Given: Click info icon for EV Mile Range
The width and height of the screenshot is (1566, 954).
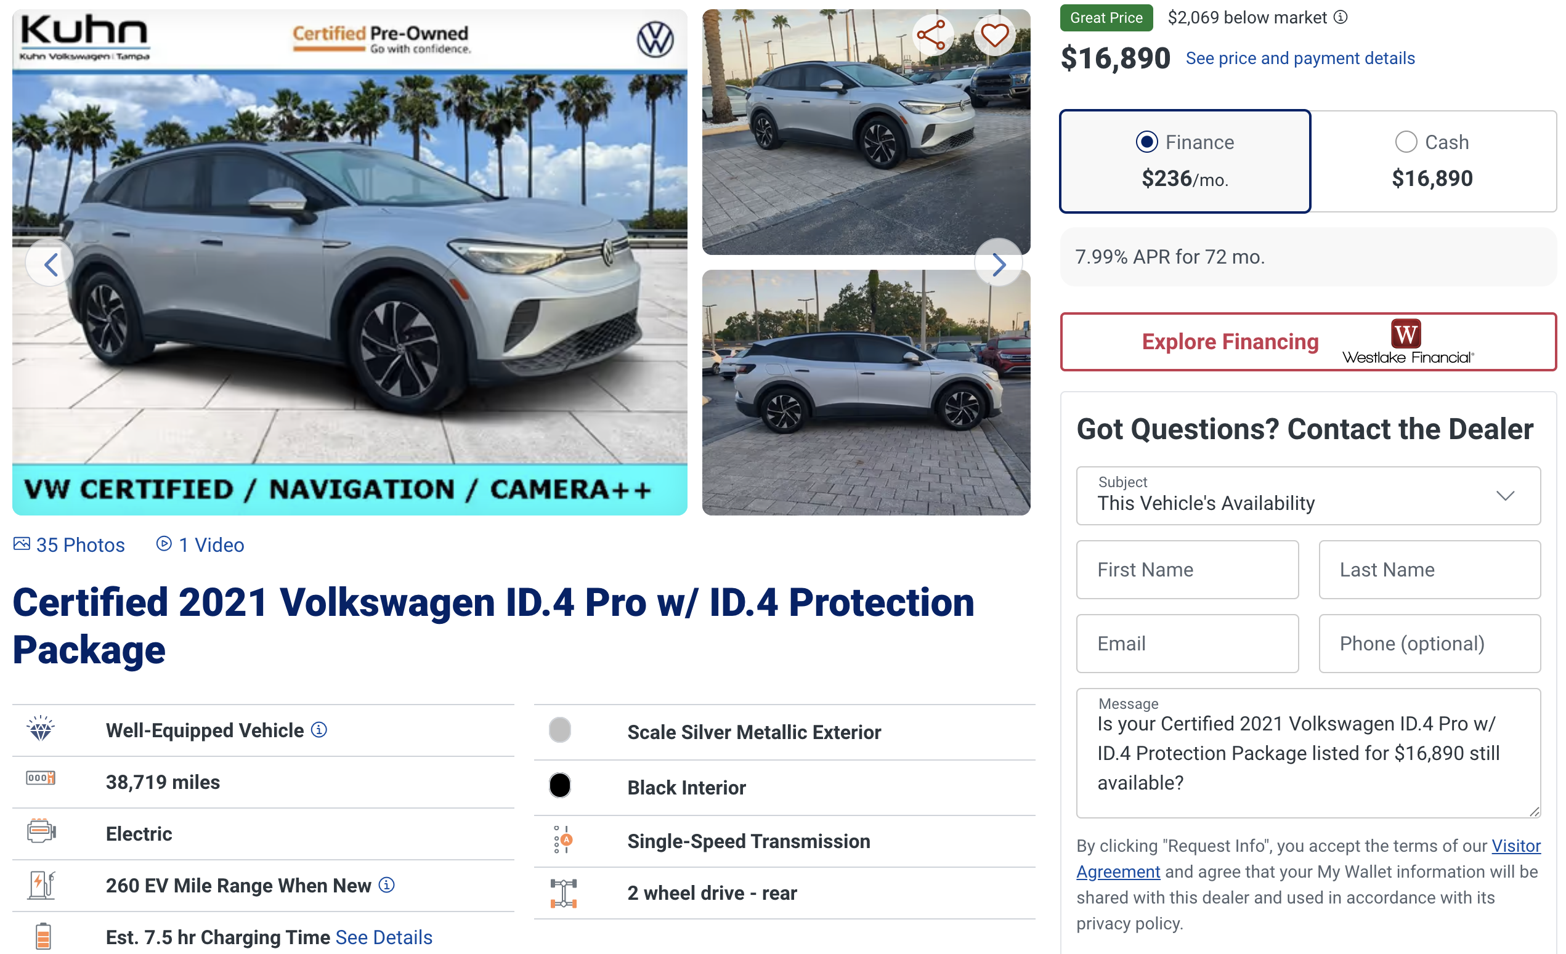Looking at the screenshot, I should (x=386, y=885).
